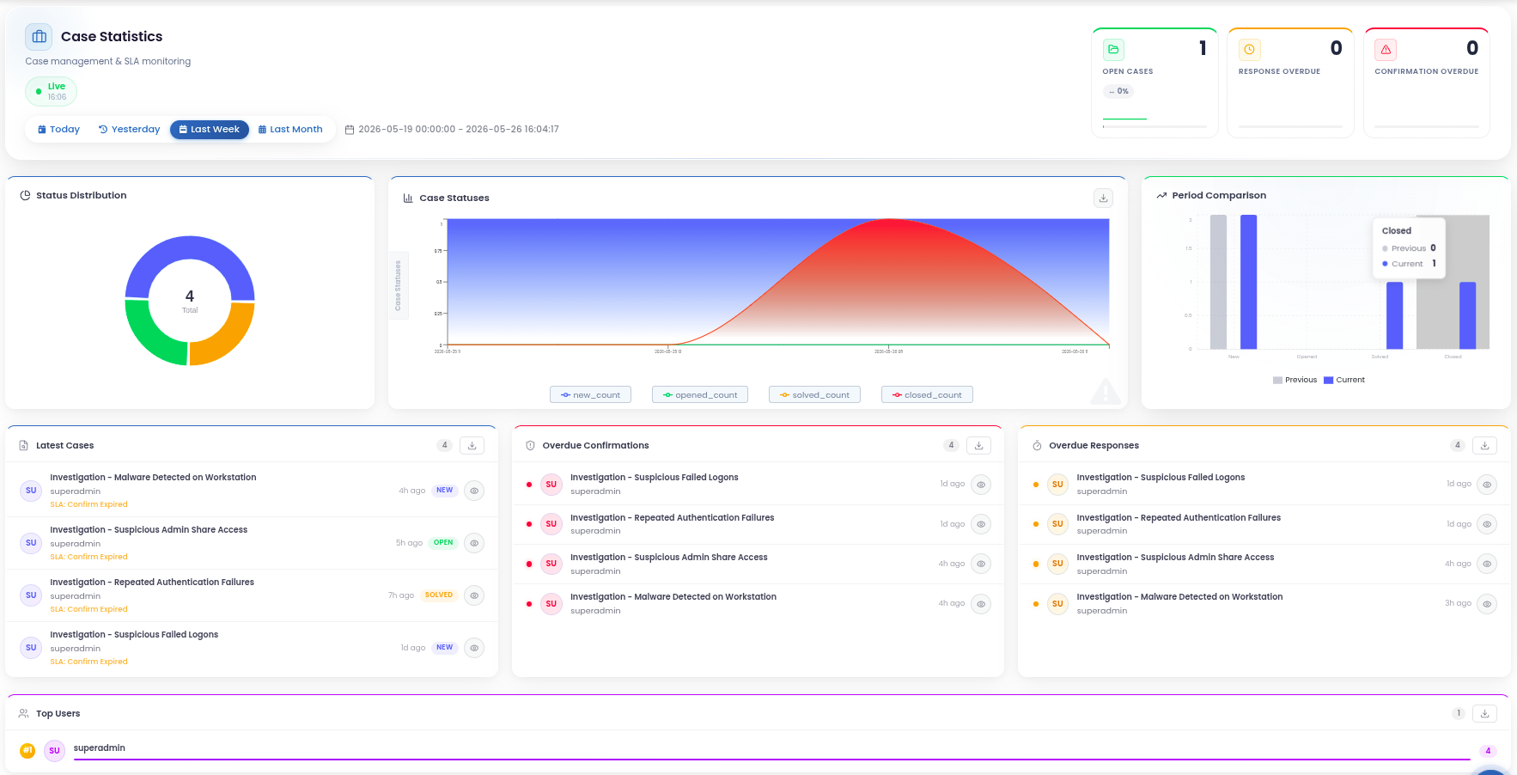
Task: Click the Latest Cases document icon
Action: pyautogui.click(x=24, y=445)
